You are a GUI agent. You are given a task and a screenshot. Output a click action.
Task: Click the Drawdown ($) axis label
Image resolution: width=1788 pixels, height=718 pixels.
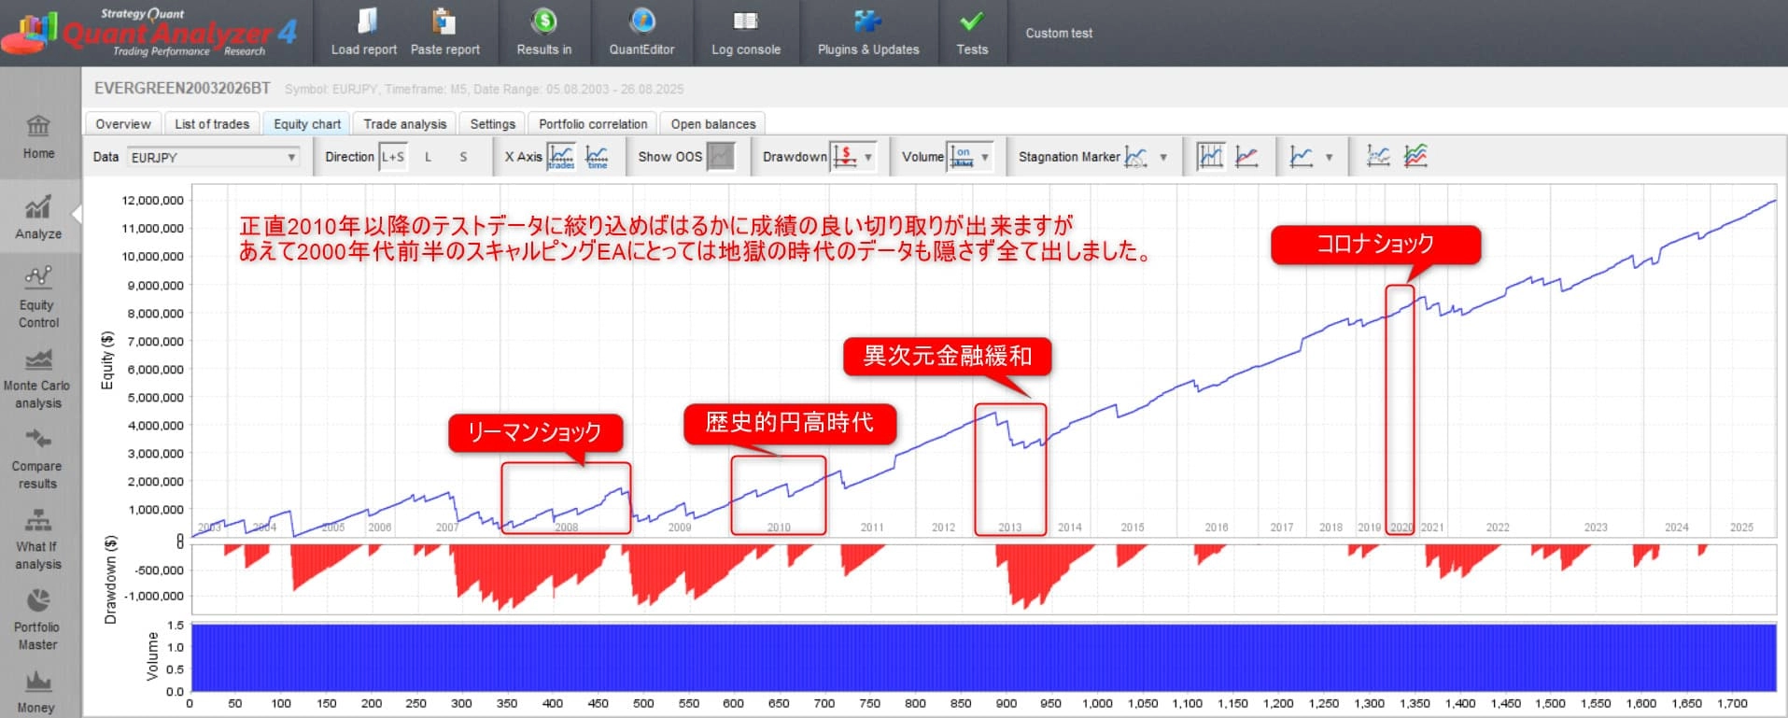pos(110,580)
